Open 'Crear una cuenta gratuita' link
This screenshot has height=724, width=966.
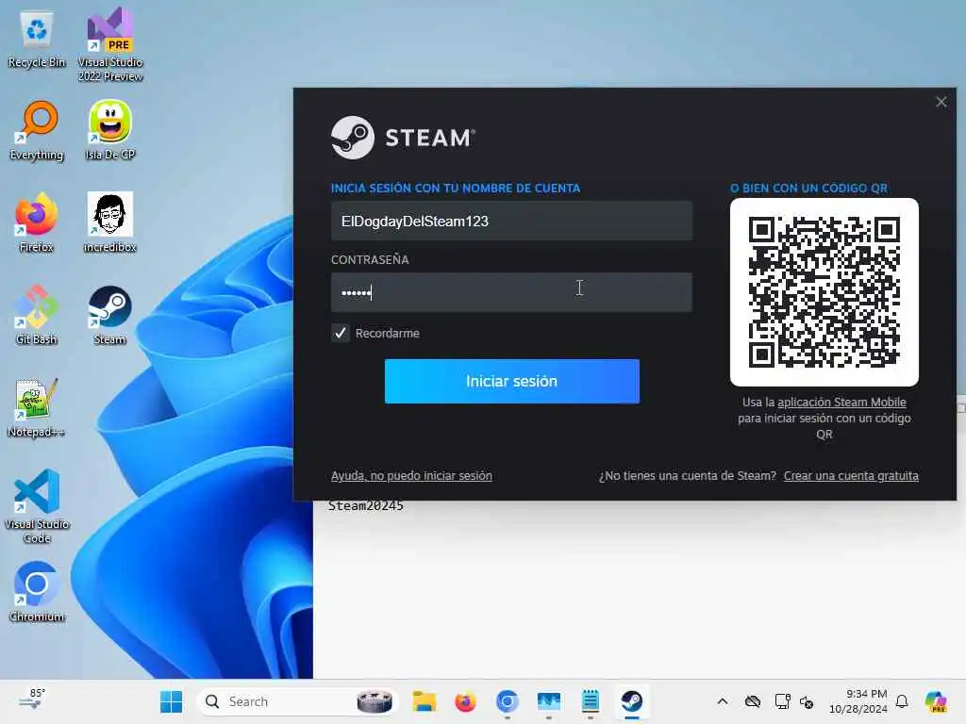[851, 476]
